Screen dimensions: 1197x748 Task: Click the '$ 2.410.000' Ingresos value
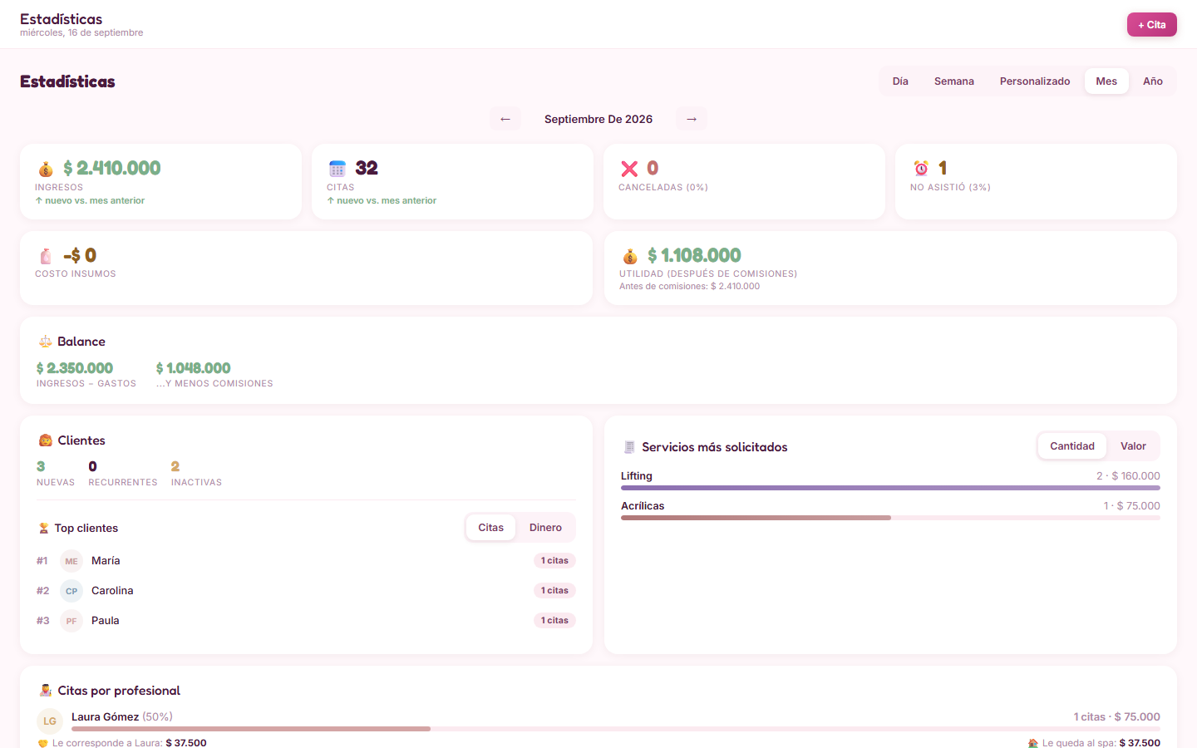pos(112,168)
